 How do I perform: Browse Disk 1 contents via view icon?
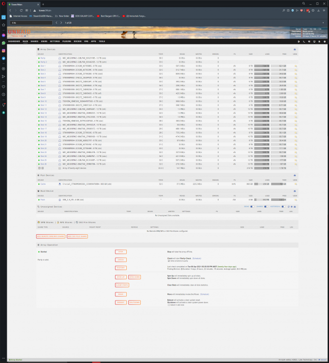[x=296, y=66]
